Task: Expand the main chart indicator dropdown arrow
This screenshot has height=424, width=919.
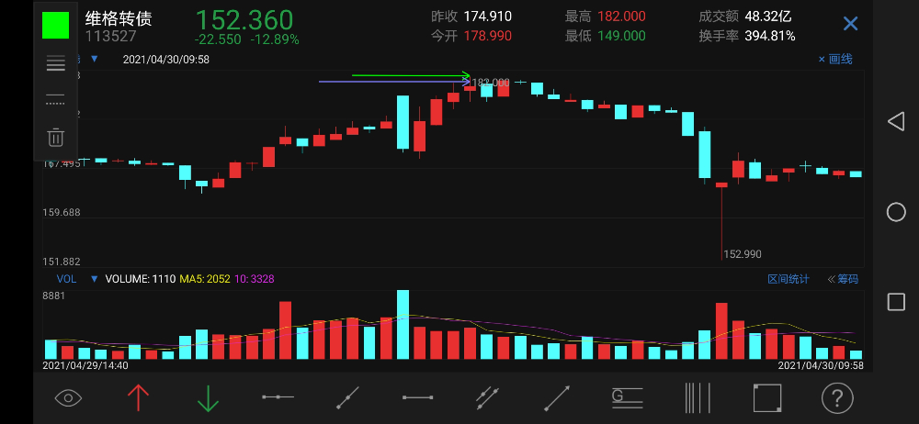Action: click(x=95, y=59)
